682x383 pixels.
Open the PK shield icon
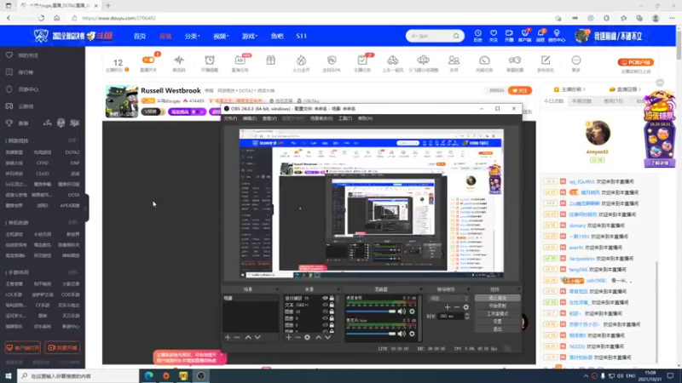[332, 60]
